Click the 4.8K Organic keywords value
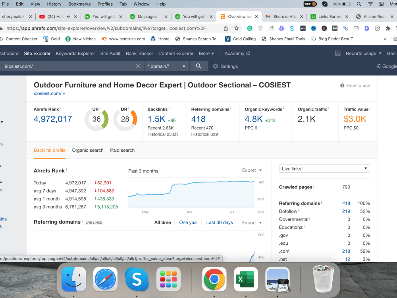 254,119
